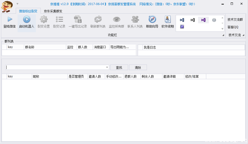This screenshot has width=248, height=144.
Task: Click 一键导出记录 export icon
Action: click(x=78, y=19)
